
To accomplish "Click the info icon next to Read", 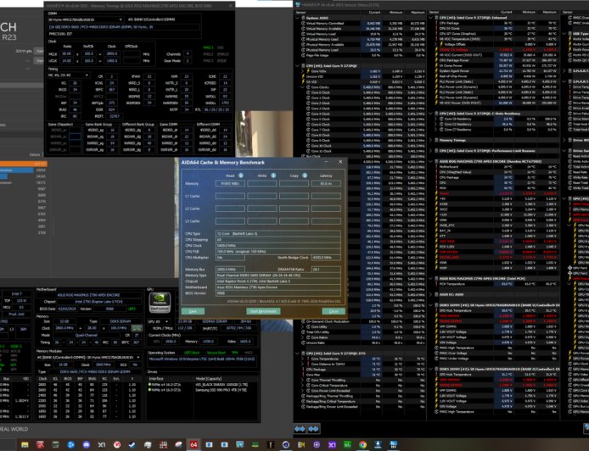I will click(x=241, y=175).
